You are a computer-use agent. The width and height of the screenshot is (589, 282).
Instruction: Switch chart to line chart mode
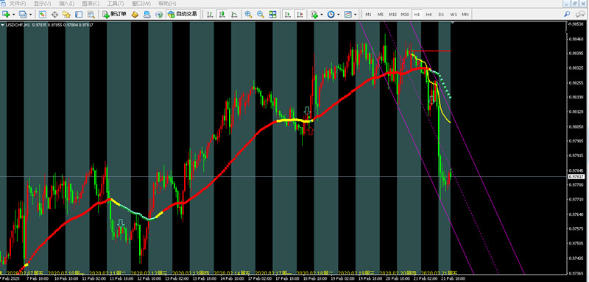coord(234,14)
